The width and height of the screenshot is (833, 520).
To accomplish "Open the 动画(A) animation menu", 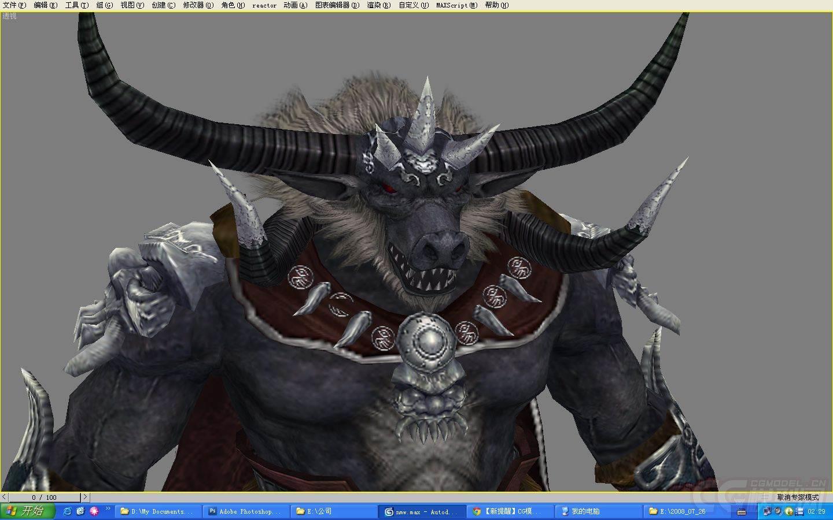I will pos(296,5).
